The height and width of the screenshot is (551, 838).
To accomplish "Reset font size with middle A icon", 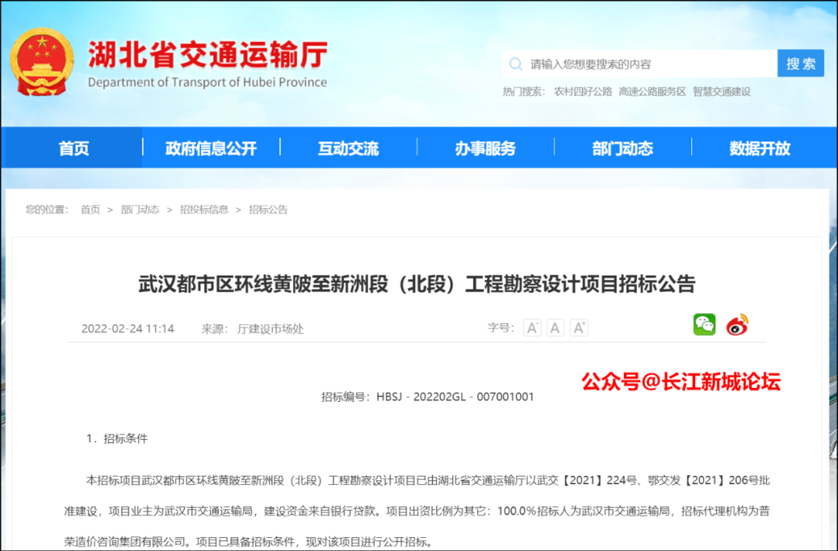I will (556, 327).
